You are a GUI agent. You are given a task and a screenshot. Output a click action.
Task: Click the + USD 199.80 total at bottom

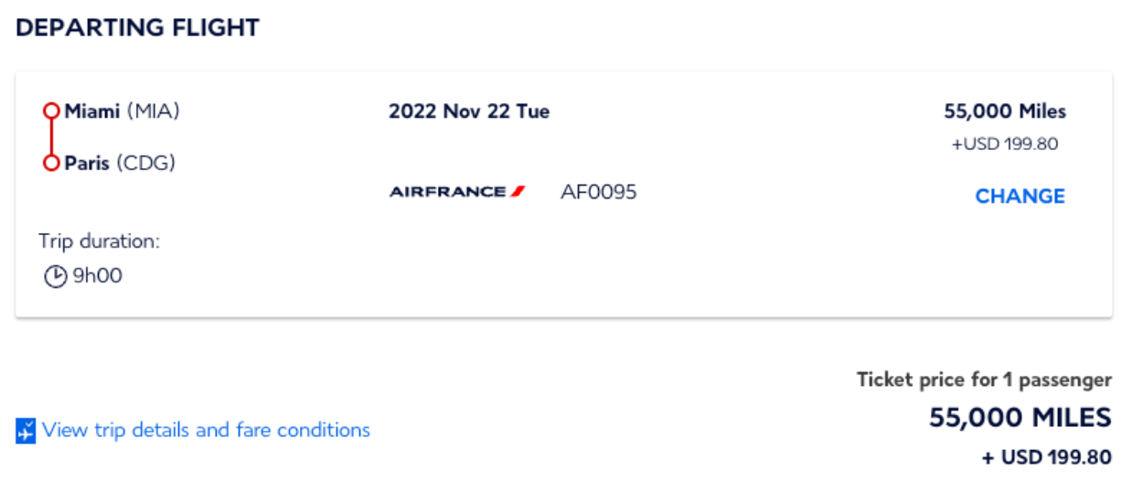(x=1047, y=457)
